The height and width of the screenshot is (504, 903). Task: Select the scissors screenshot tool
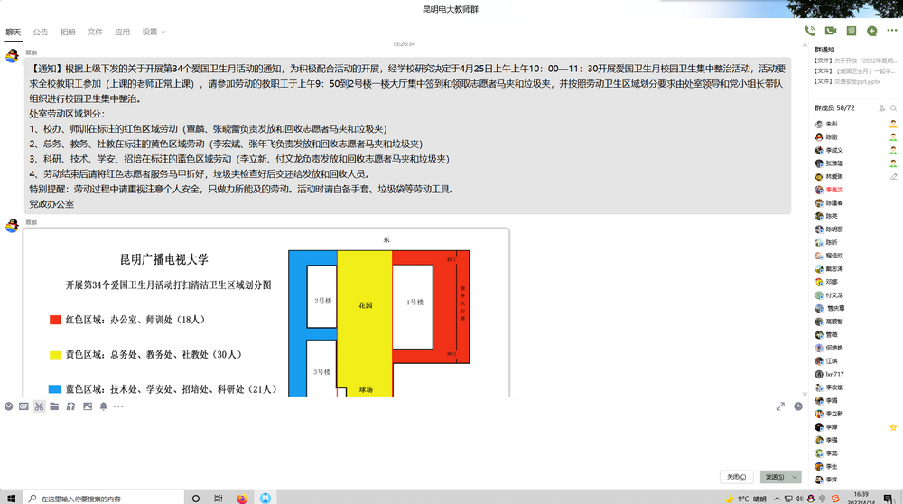point(39,406)
